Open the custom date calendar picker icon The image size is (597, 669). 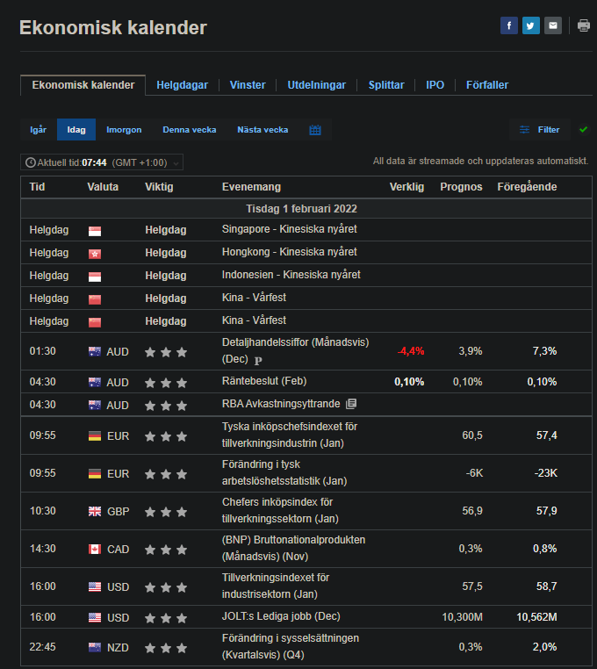(315, 130)
